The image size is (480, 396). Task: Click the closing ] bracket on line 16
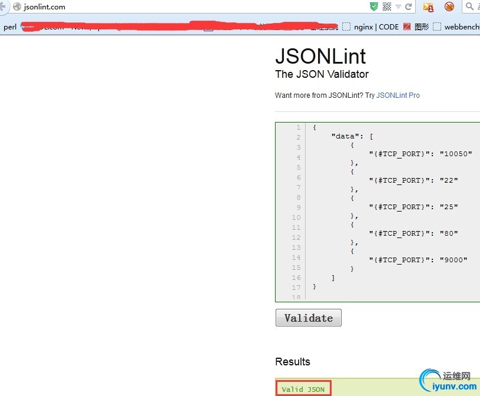click(x=333, y=278)
